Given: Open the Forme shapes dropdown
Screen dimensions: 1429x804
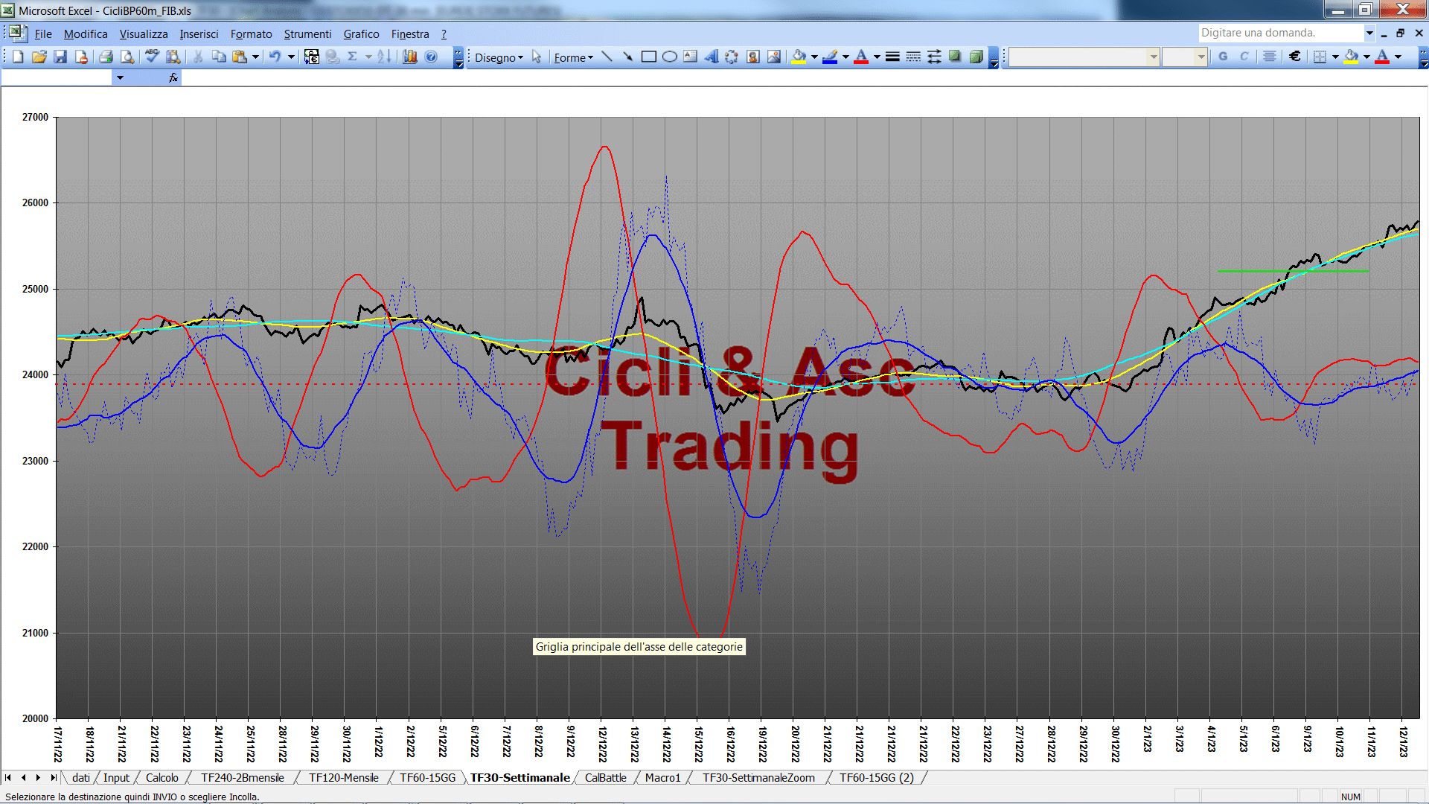Looking at the screenshot, I should pos(574,57).
